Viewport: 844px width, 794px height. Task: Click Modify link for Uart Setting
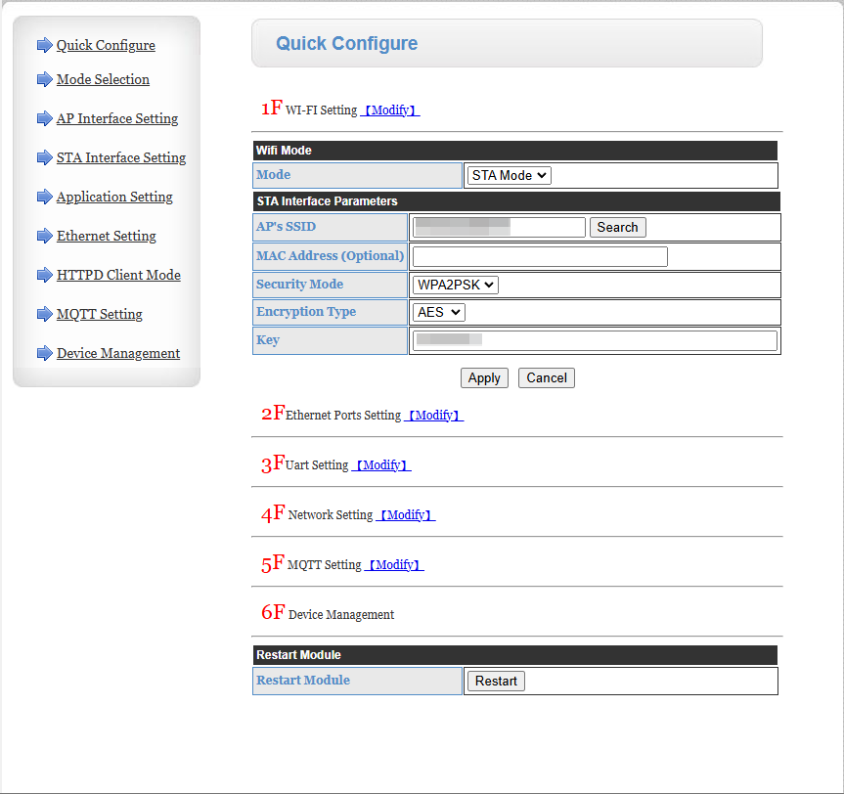point(381,465)
